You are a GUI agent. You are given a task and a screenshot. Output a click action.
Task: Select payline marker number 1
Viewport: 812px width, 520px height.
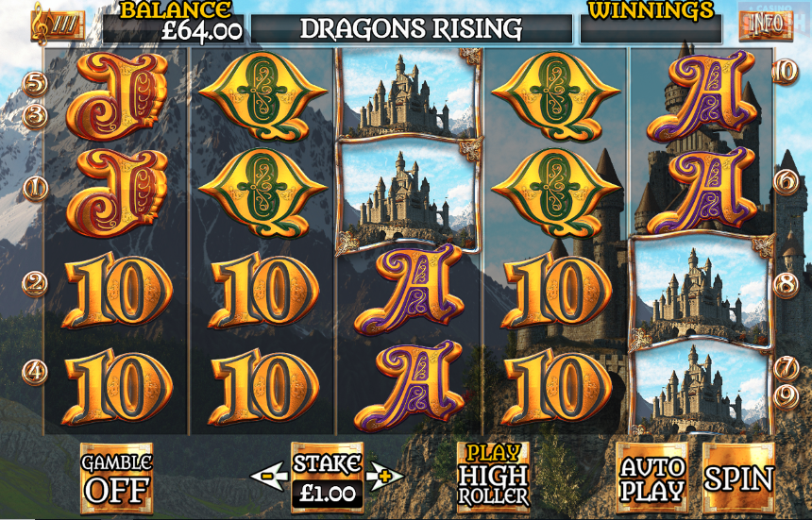pos(35,190)
